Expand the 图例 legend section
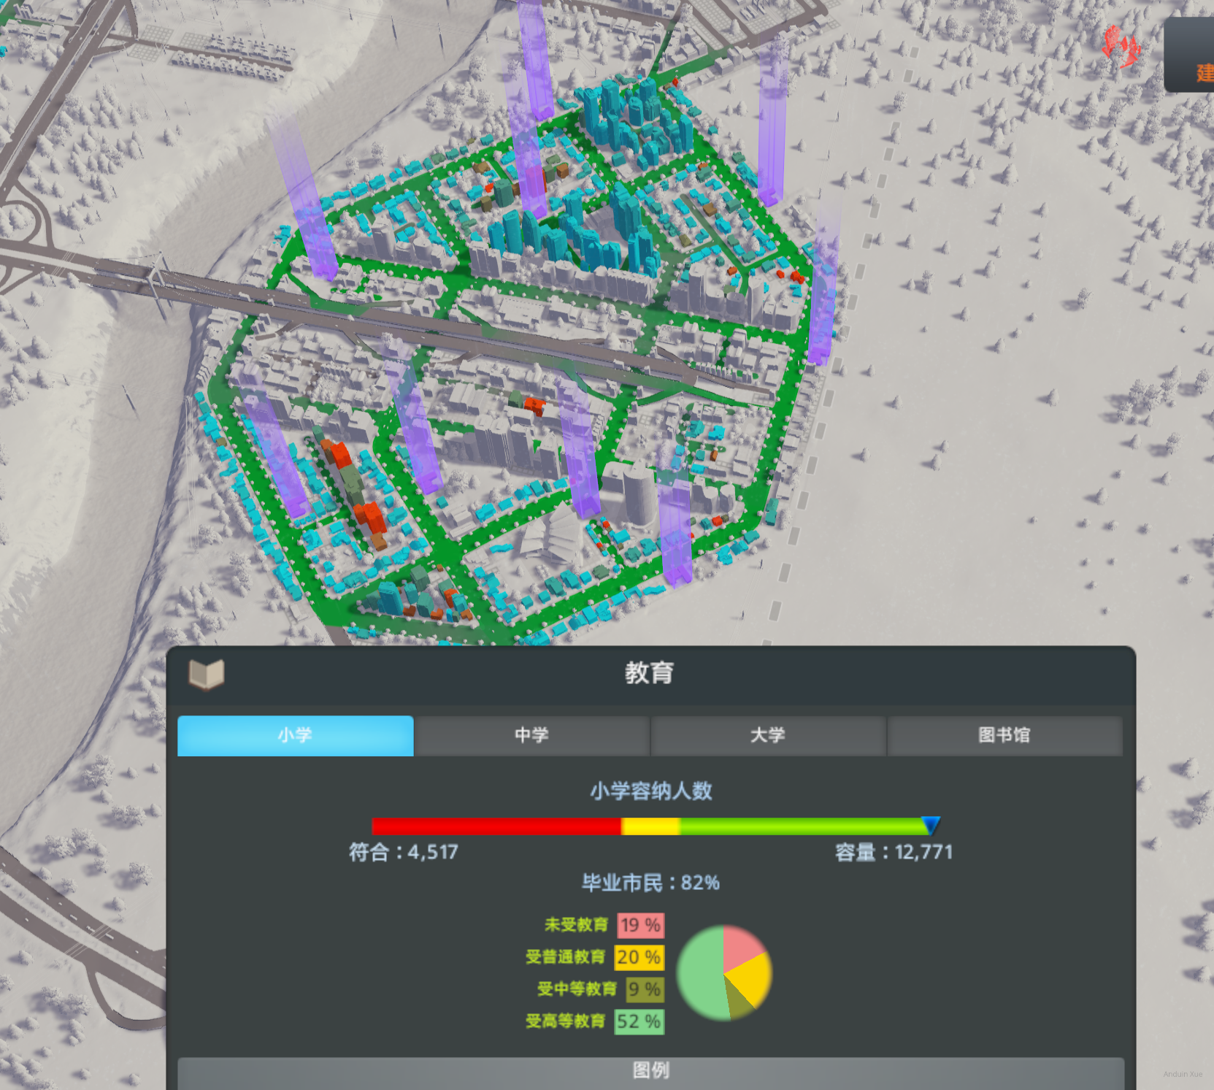This screenshot has height=1090, width=1214. pyautogui.click(x=650, y=1071)
